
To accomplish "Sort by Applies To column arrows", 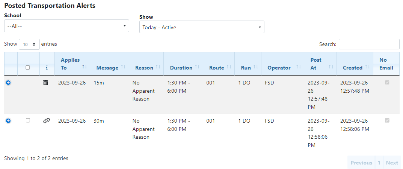I will pos(85,67).
